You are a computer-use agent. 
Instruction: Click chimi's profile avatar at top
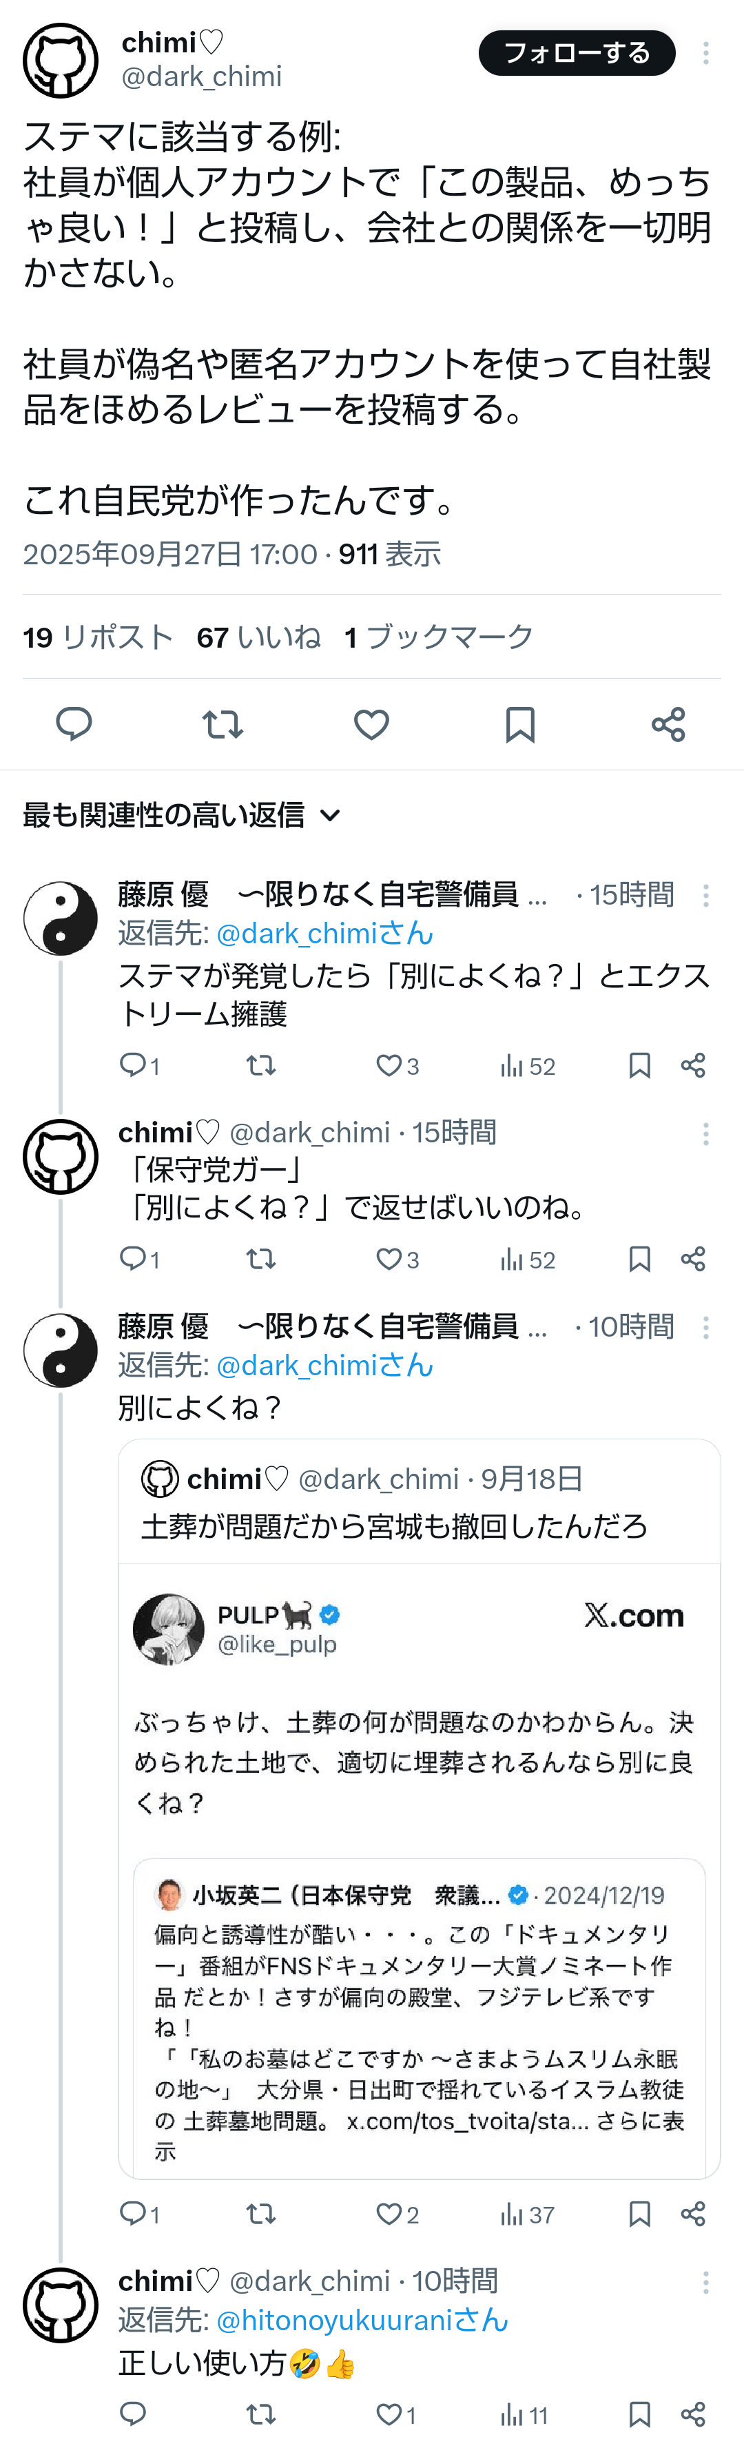click(x=61, y=61)
